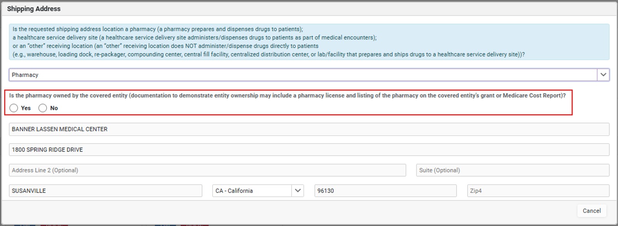The width and height of the screenshot is (618, 226).
Task: Click the Zip4 input field
Action: 538,191
